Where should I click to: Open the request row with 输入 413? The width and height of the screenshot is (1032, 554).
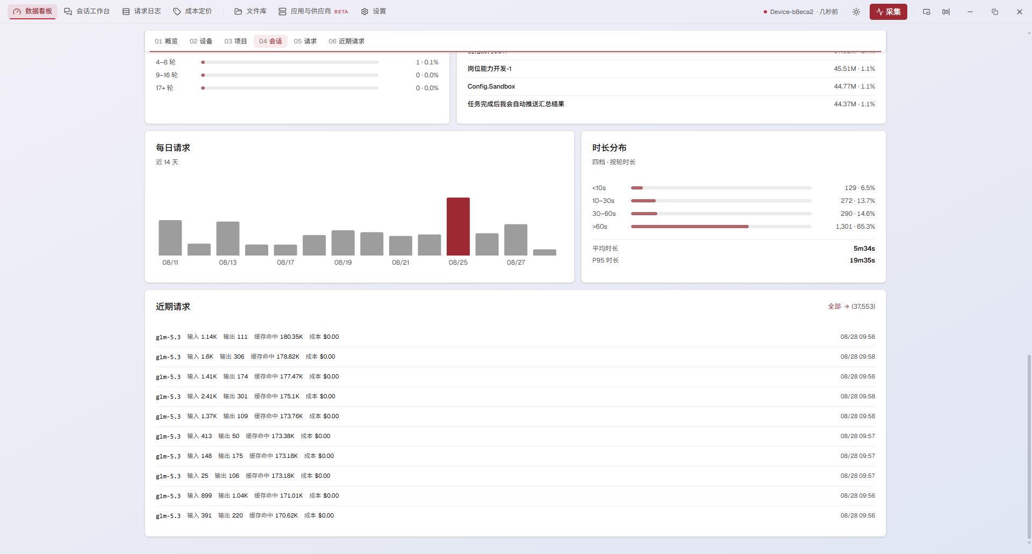515,436
